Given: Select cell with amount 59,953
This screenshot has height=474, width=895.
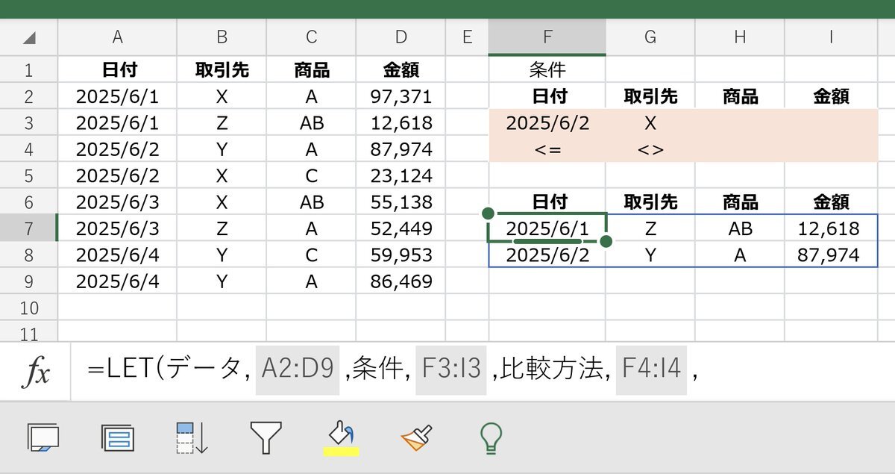Looking at the screenshot, I should 401,255.
